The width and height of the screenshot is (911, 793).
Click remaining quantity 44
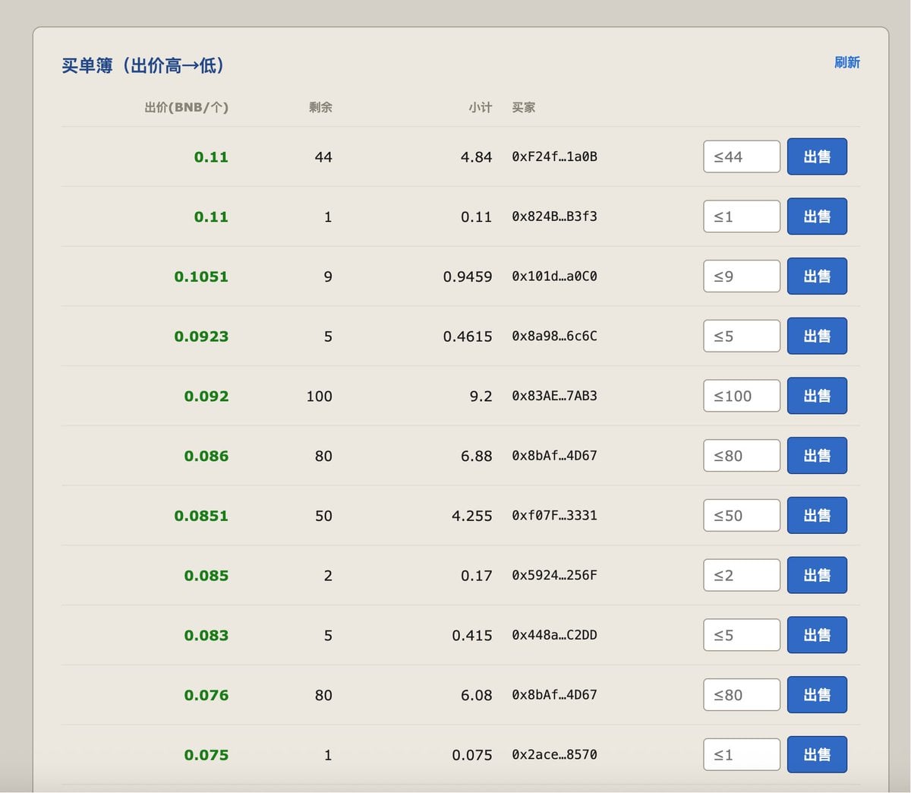tap(323, 156)
